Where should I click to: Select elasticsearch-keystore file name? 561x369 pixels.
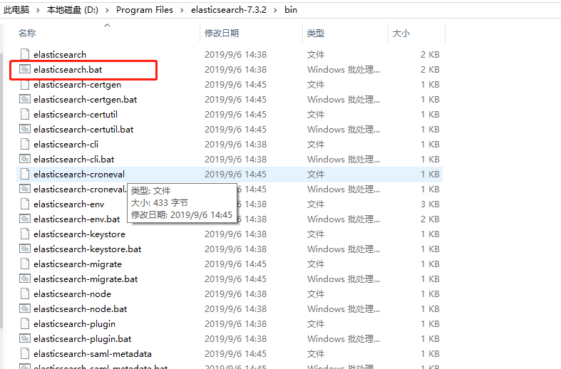pyautogui.click(x=79, y=234)
